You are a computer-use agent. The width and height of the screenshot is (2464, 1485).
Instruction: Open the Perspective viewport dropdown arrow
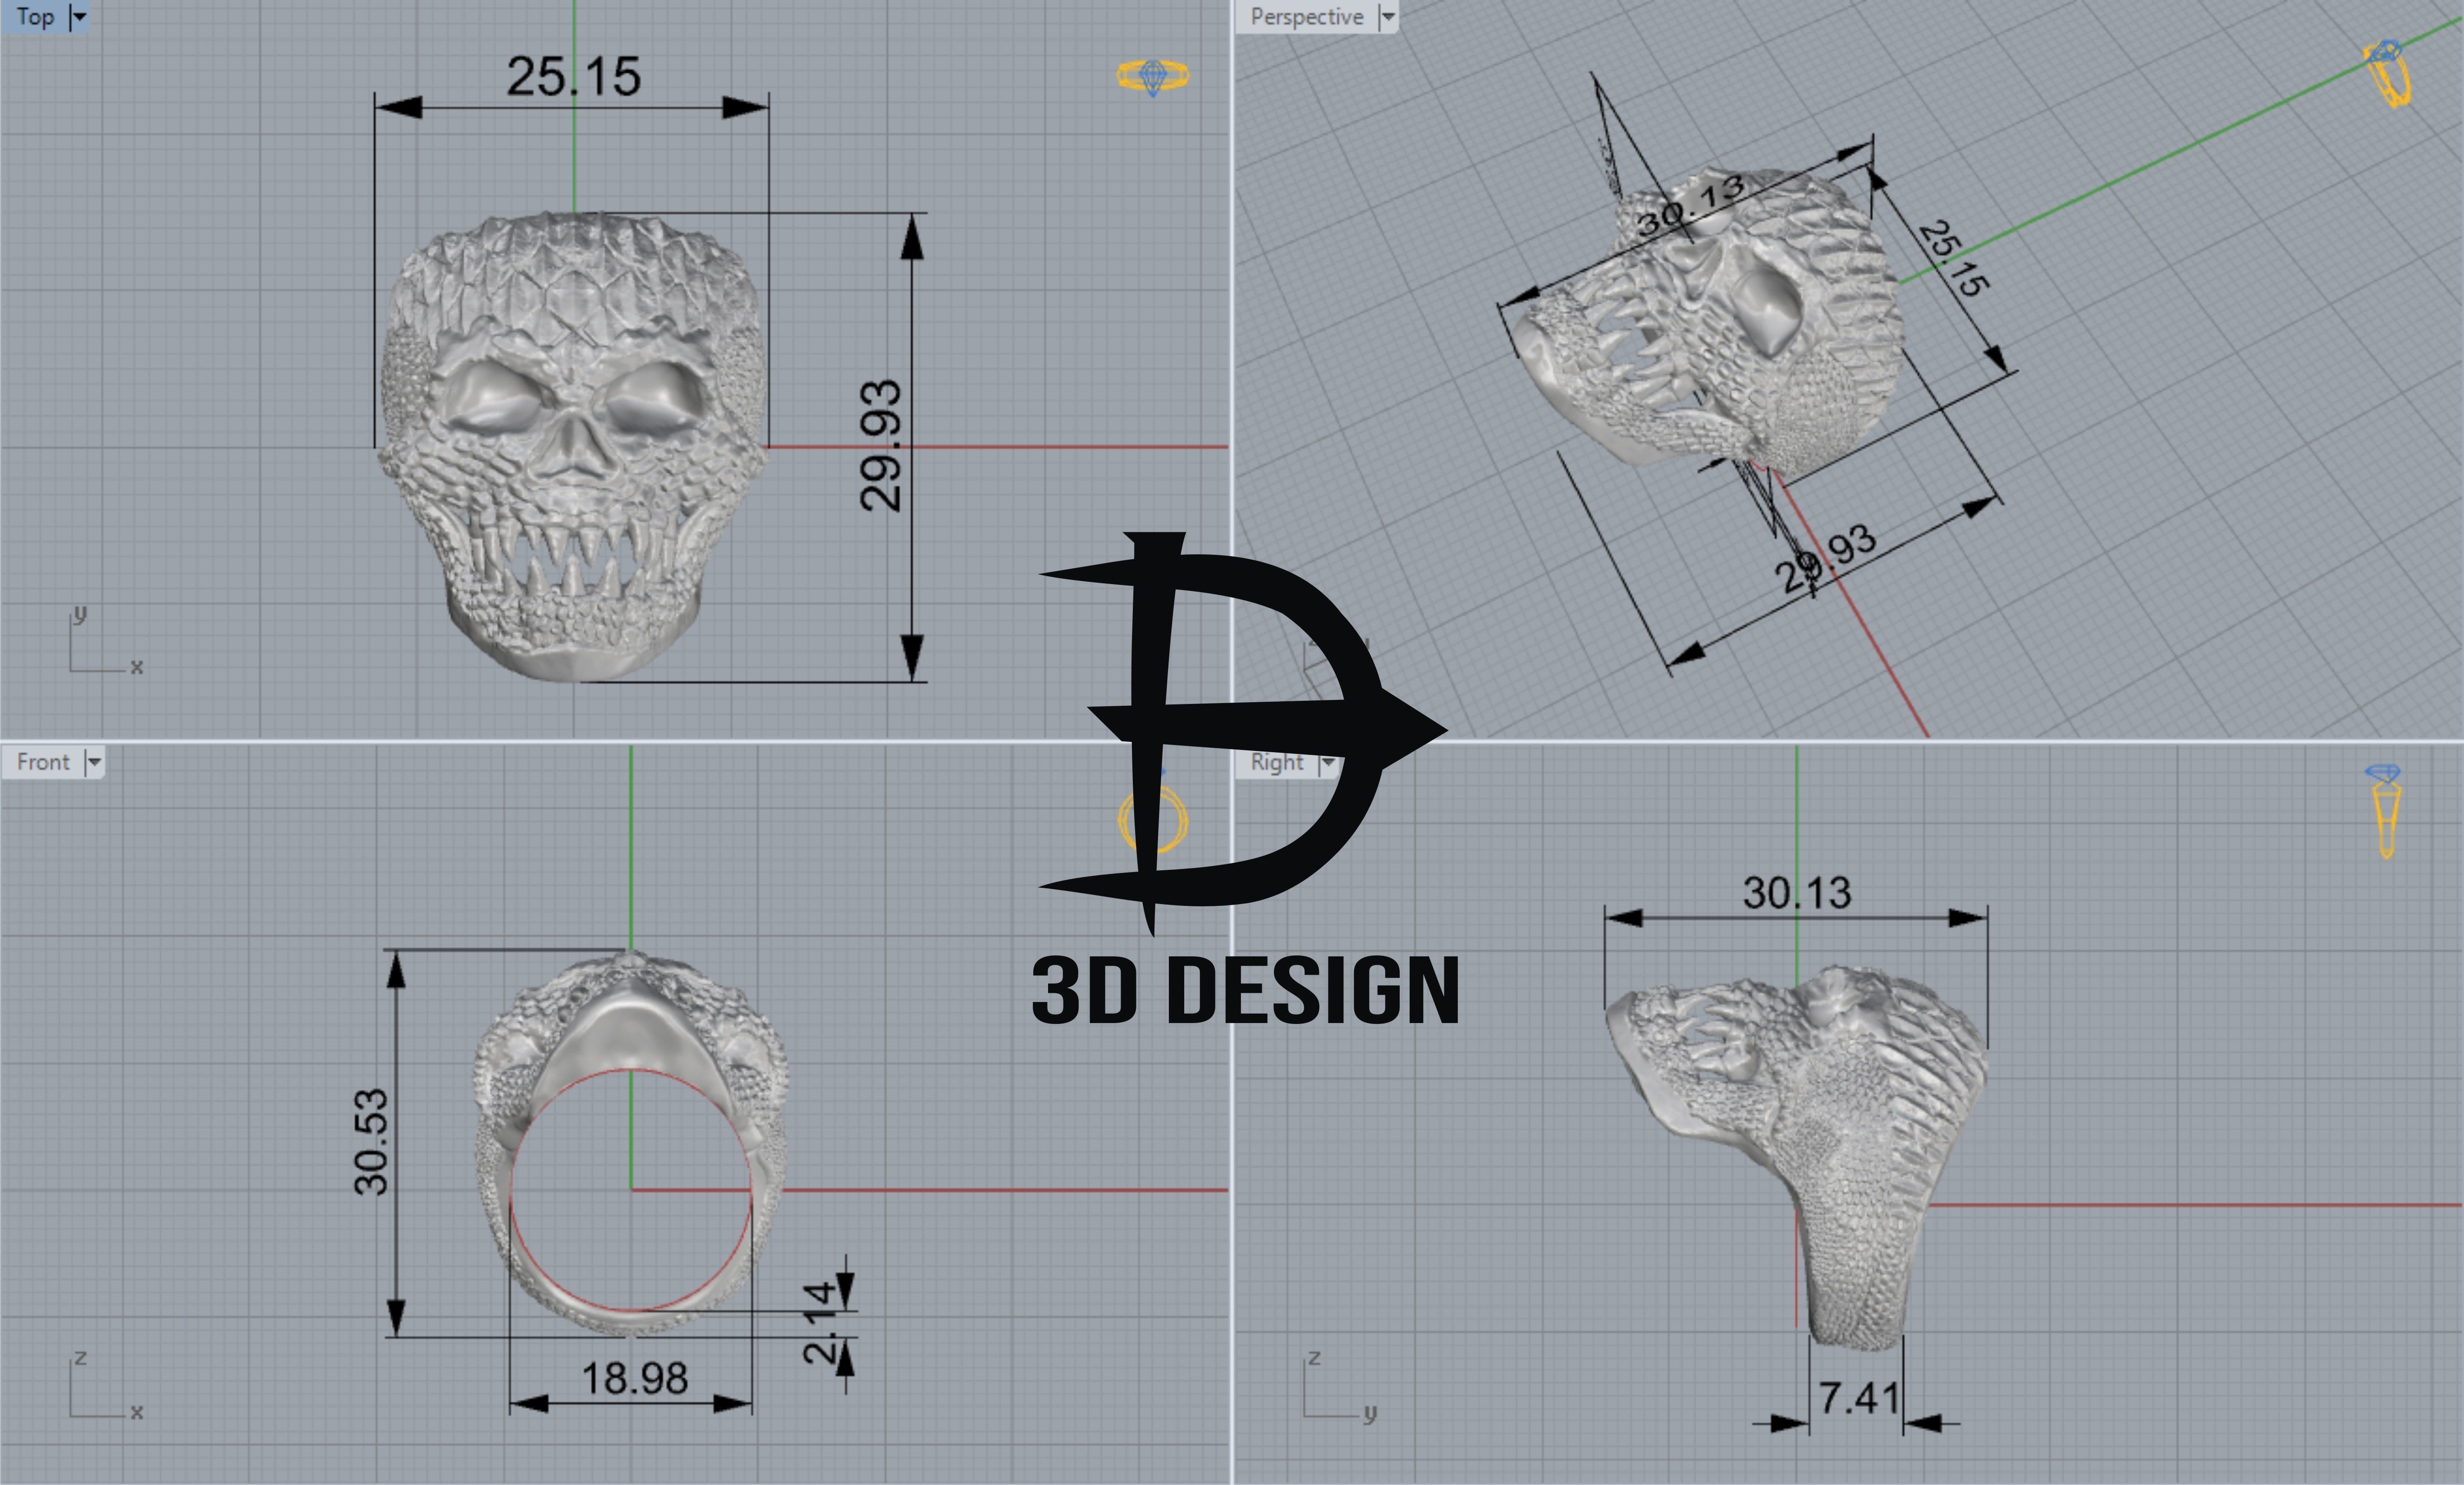(1387, 17)
